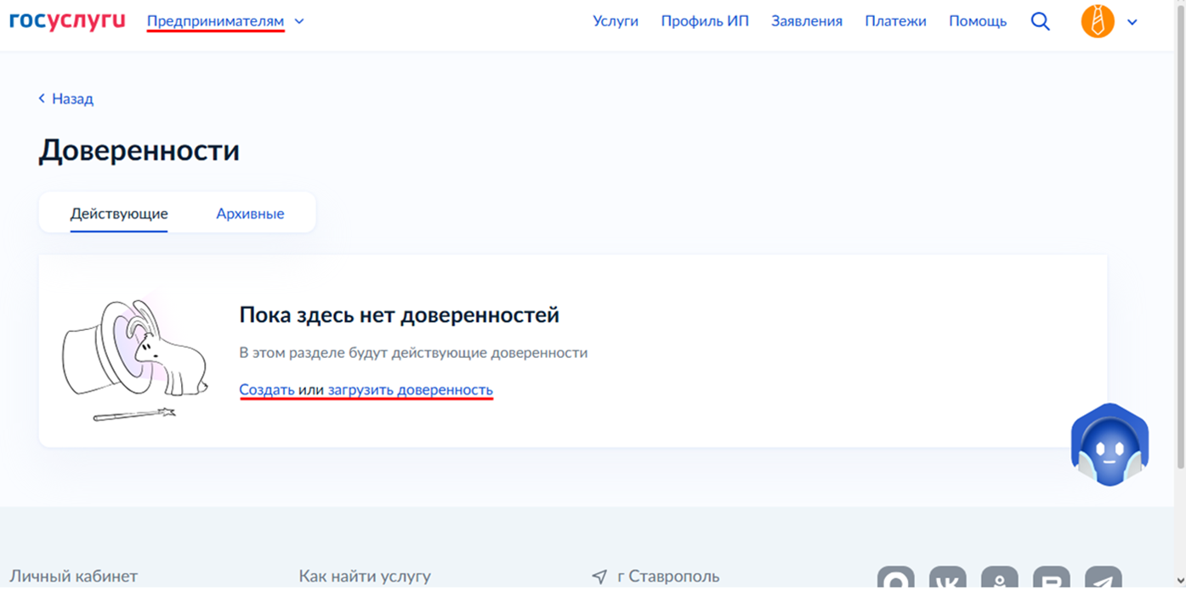Image resolution: width=1186 pixels, height=591 pixels.
Task: Open the Услуги menu item
Action: 616,21
